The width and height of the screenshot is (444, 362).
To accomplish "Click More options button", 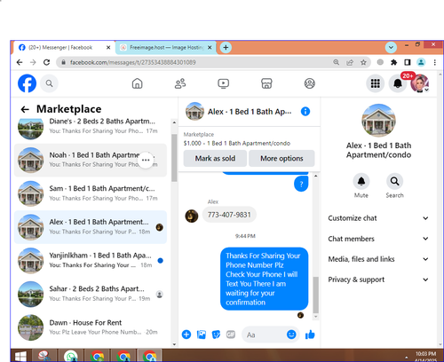I will (281, 159).
